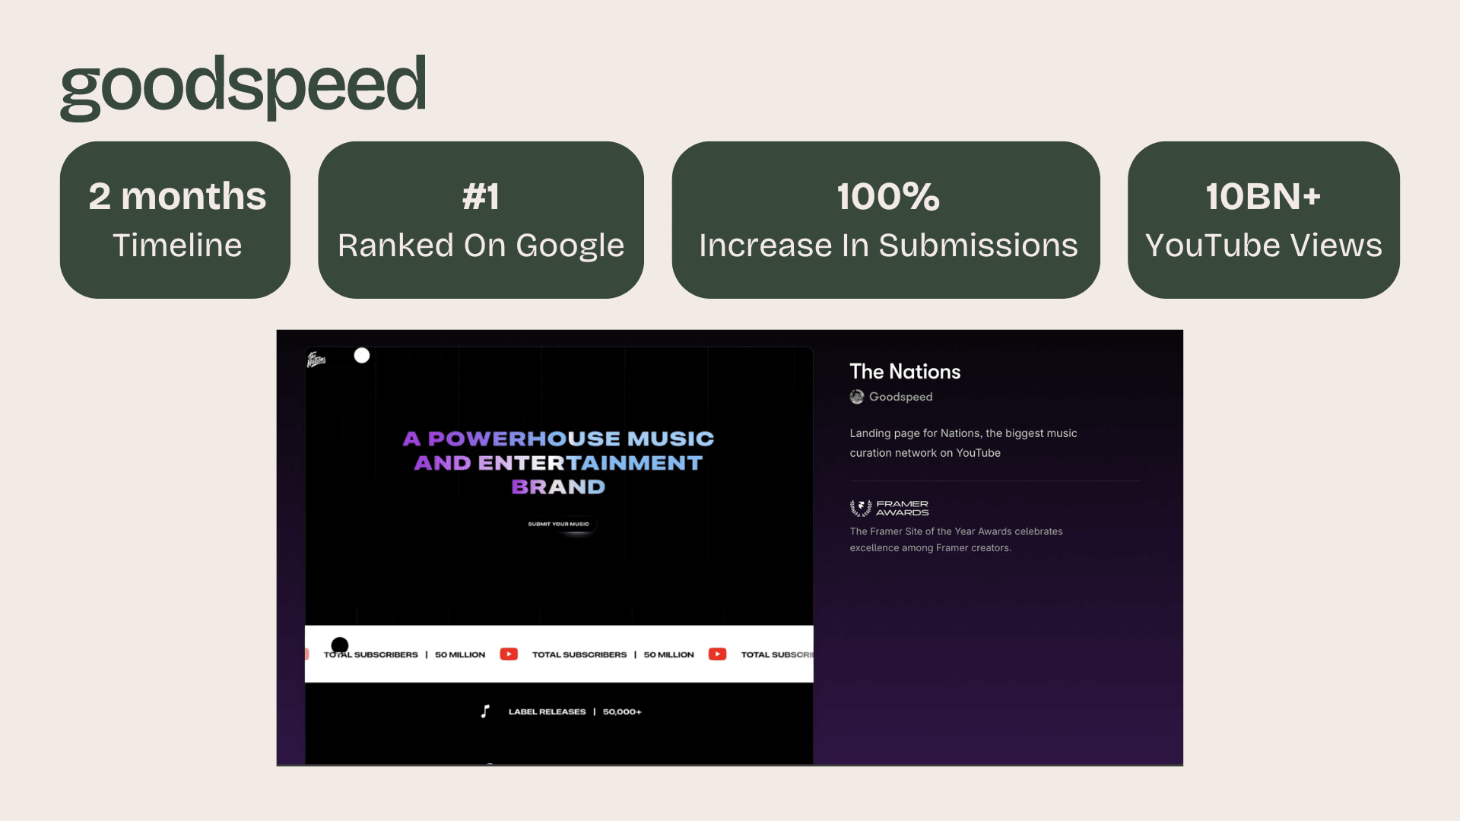Open the Goodspeed author link
1460x821 pixels.
900,397
